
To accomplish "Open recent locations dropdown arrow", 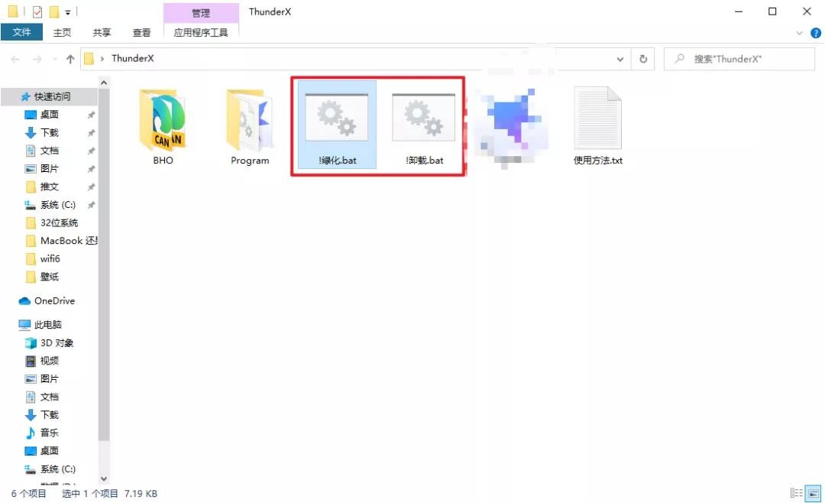I will (x=55, y=60).
